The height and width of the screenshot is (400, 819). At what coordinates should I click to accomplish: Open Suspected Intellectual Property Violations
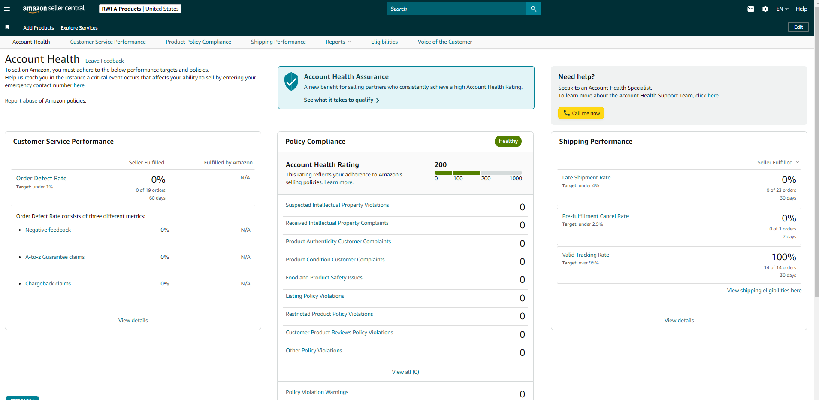pos(337,205)
